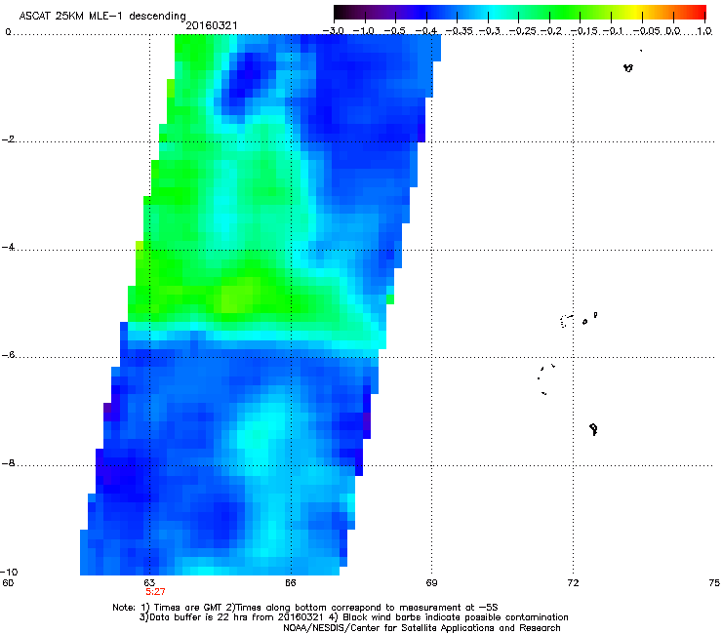Click the color bar label "-0.2"
This screenshot has width=722, height=634.
click(x=551, y=31)
